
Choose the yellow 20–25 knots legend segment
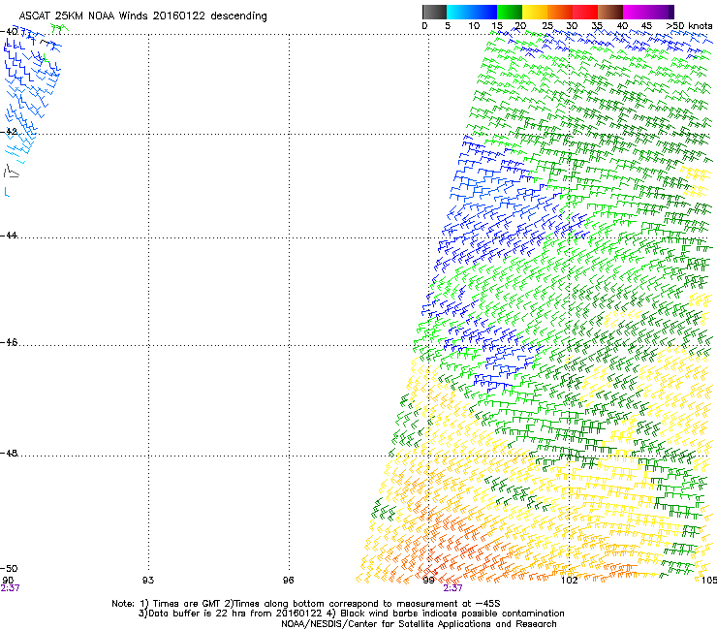coord(535,12)
